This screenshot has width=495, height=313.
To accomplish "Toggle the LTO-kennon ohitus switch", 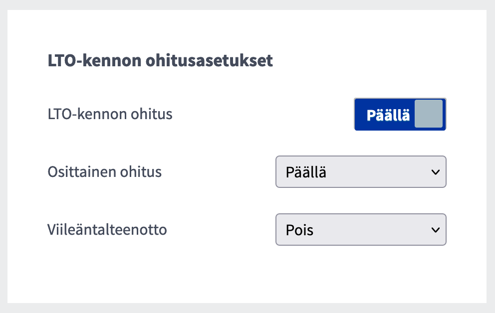I will [x=400, y=114].
